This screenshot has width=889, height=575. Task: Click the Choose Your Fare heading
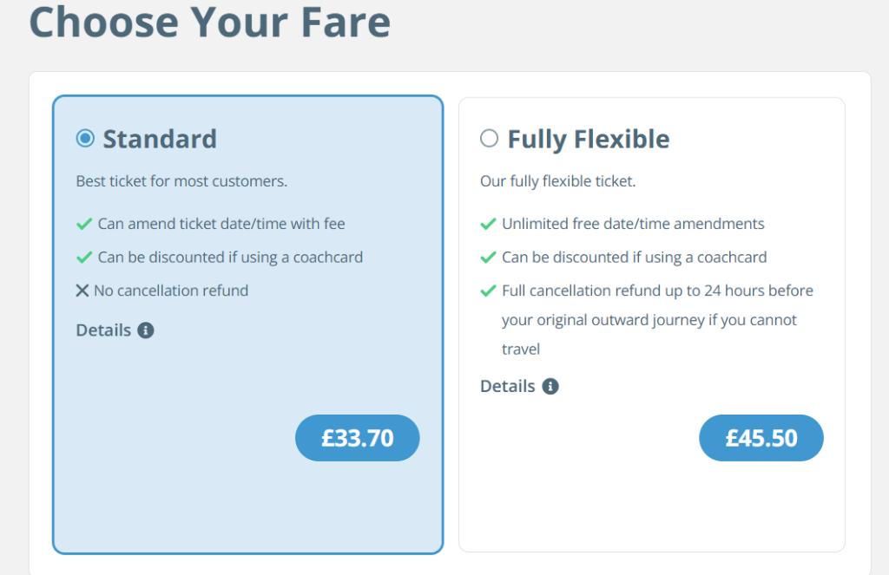tap(209, 21)
